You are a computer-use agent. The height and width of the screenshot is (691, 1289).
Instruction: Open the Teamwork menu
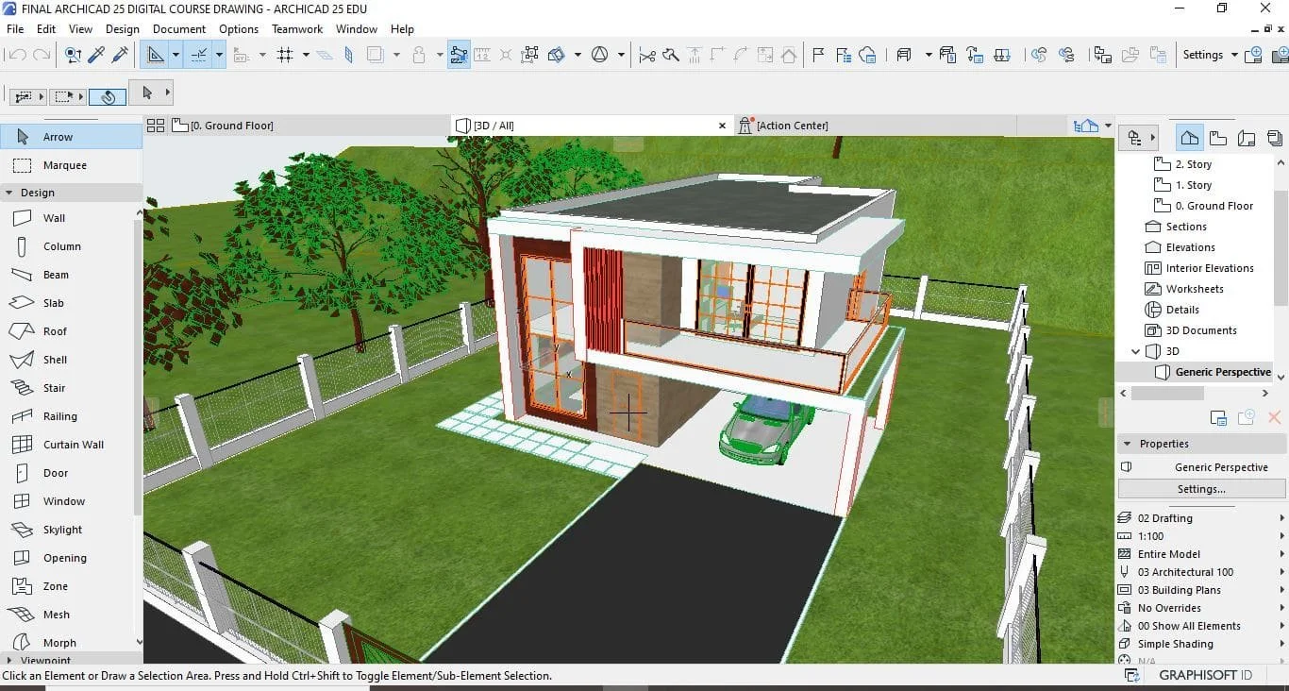coord(297,29)
